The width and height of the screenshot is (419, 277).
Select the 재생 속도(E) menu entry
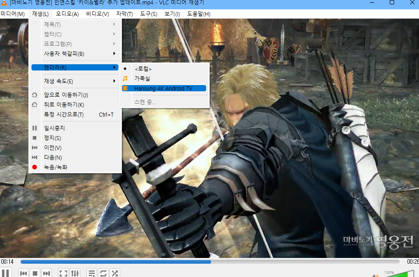pos(75,81)
